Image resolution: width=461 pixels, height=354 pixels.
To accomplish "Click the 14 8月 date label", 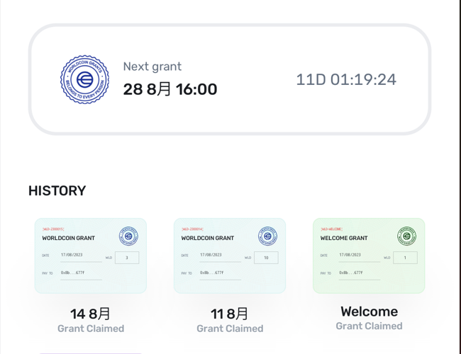I will coord(91,314).
